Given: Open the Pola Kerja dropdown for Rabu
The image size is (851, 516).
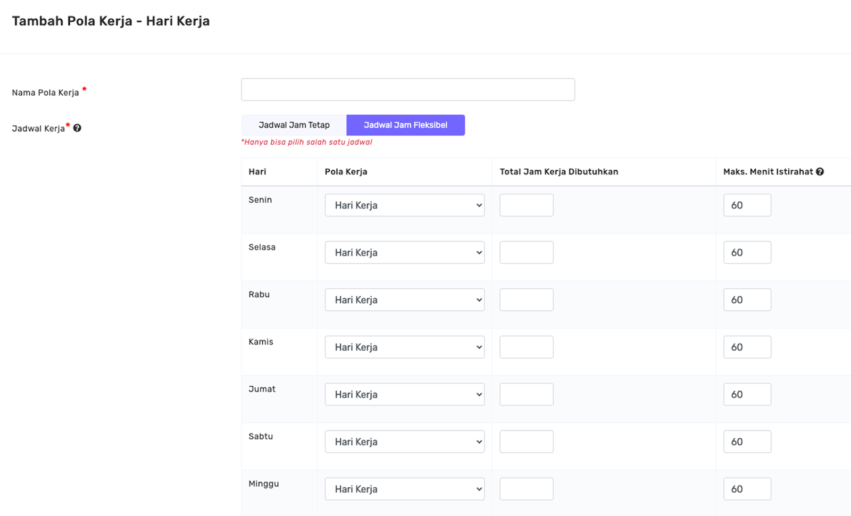Looking at the screenshot, I should pyautogui.click(x=404, y=299).
